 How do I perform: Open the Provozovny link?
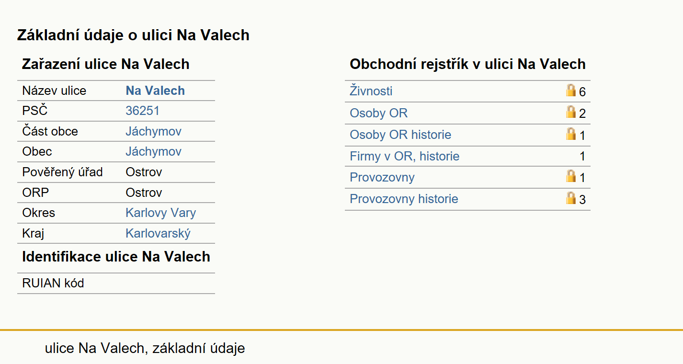(x=382, y=177)
